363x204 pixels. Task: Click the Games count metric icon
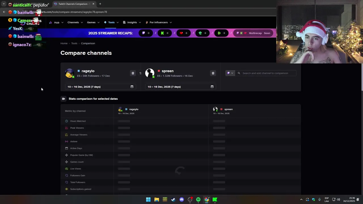point(67,162)
